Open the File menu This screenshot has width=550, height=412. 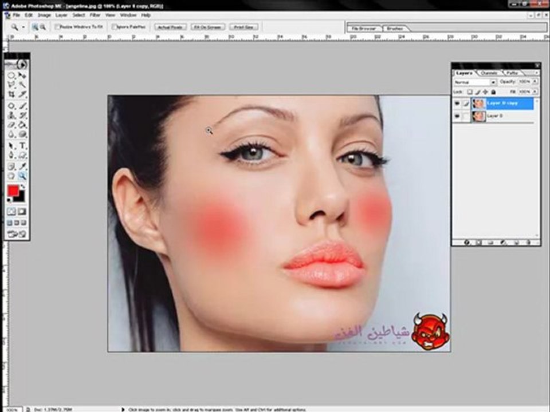[x=17, y=15]
